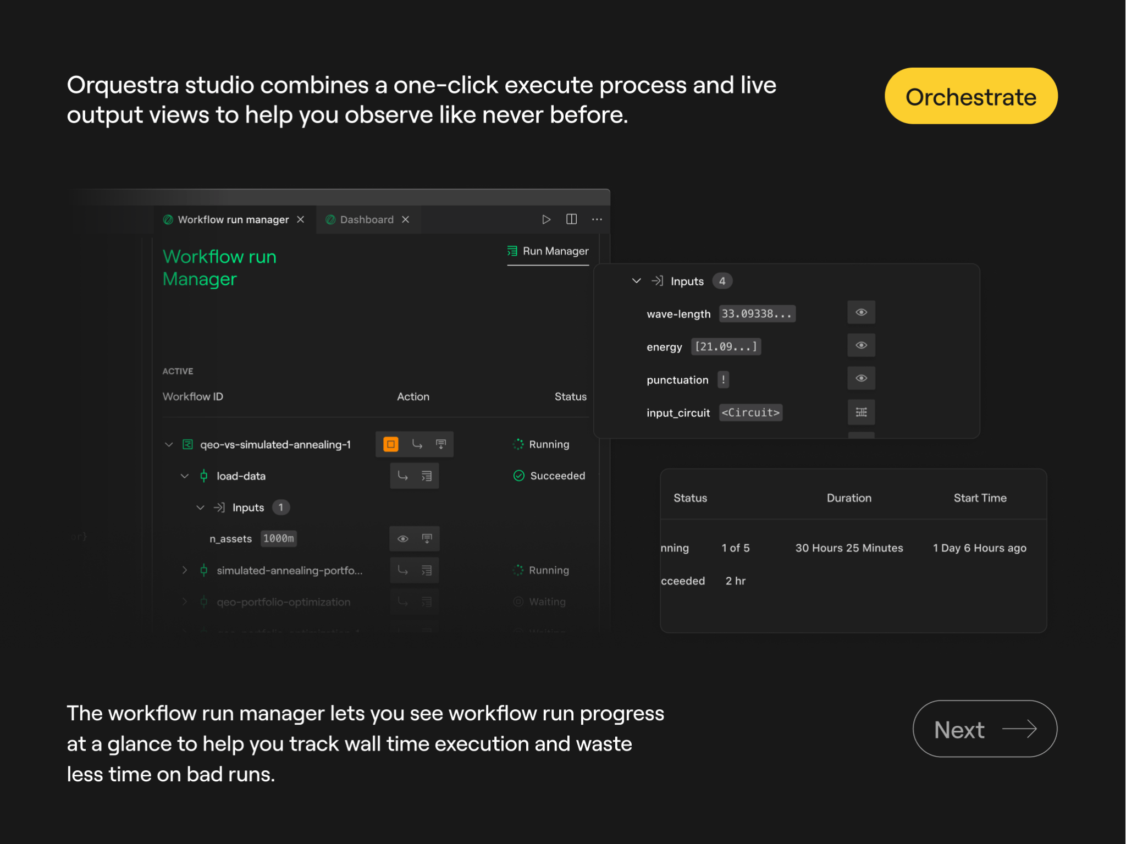
Task: Click the Waiting status of qeo-portfolio-optimization
Action: coord(539,602)
